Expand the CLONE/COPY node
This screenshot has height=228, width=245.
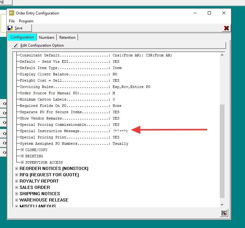coord(22,150)
